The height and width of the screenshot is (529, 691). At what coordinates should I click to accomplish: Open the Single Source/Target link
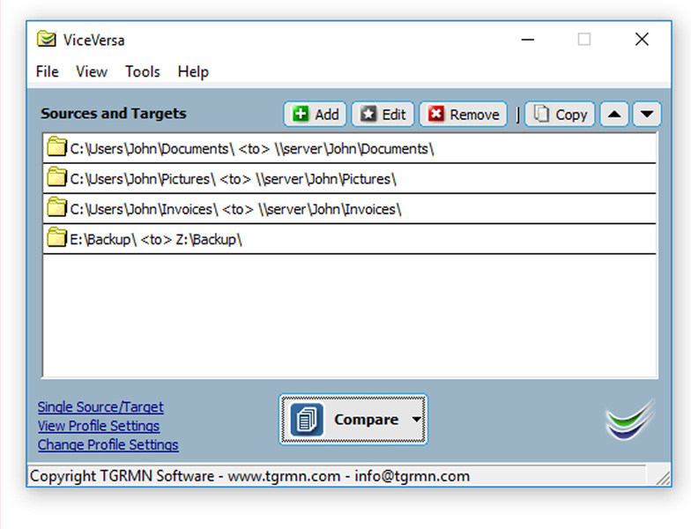100,407
